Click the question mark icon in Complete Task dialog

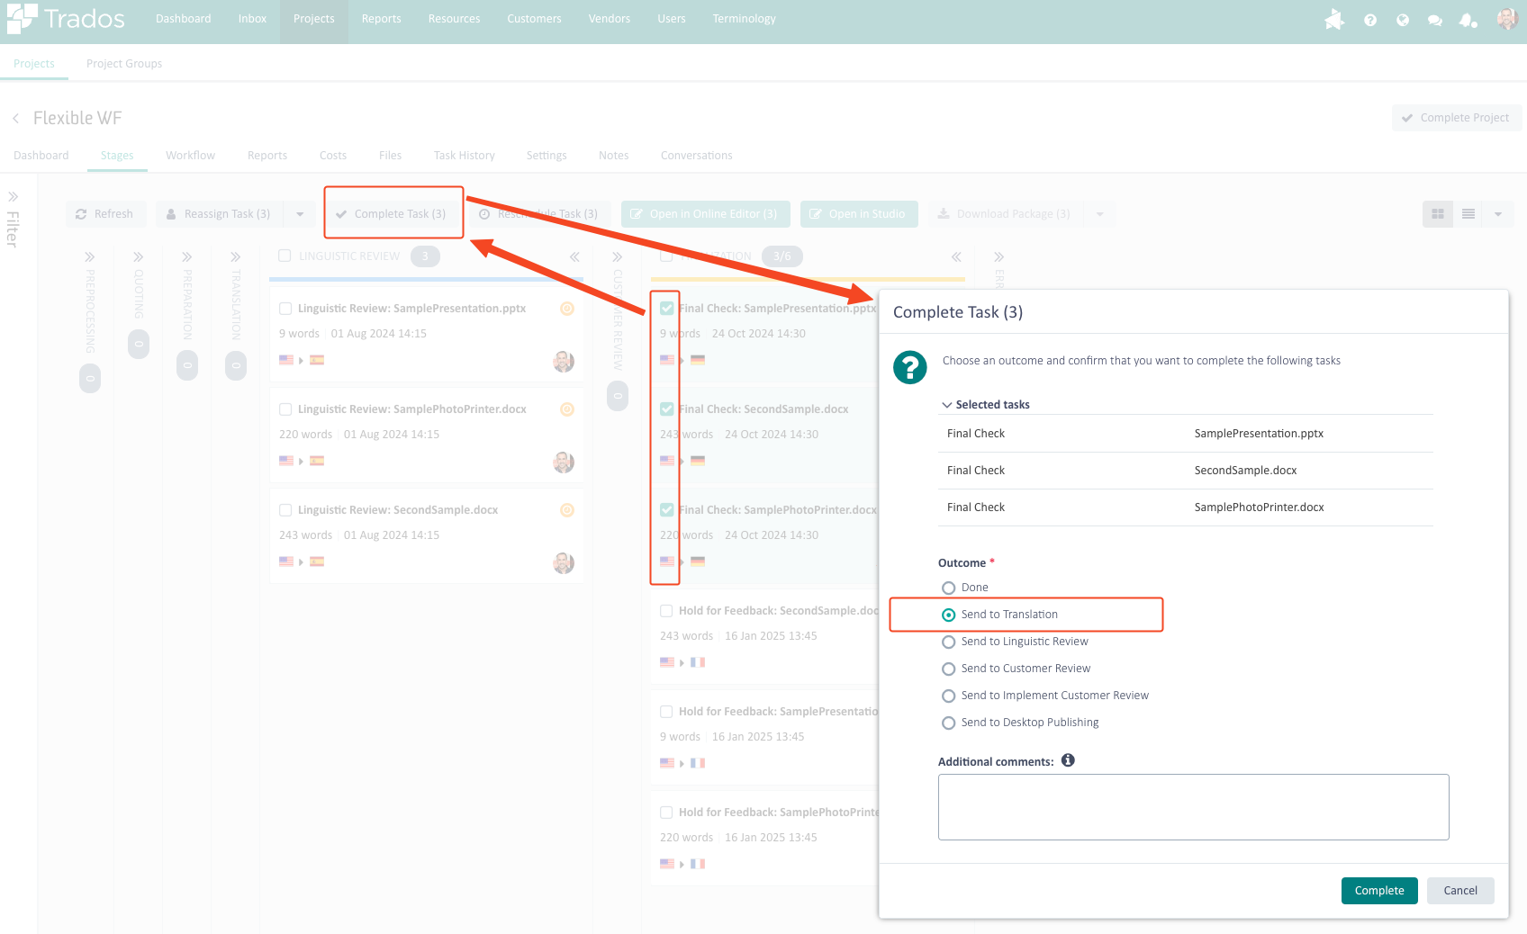(910, 367)
